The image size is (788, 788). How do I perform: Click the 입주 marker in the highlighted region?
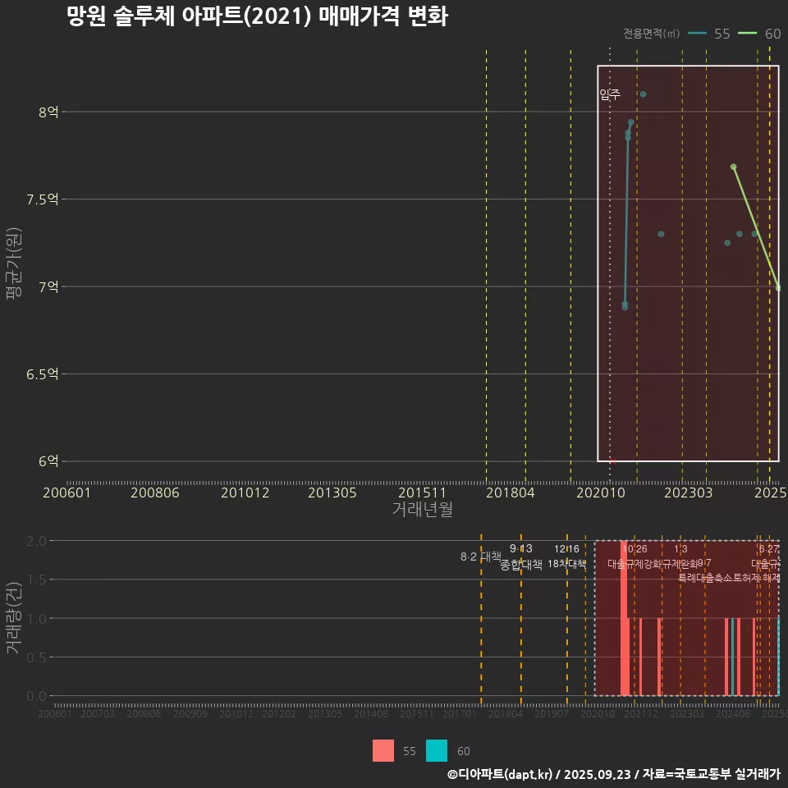(610, 94)
